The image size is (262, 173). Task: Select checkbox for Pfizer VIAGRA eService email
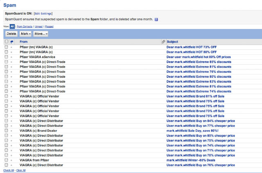7,57
